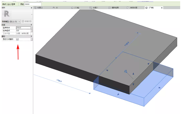
Task: Close the Properties palette
Action: click(32, 8)
